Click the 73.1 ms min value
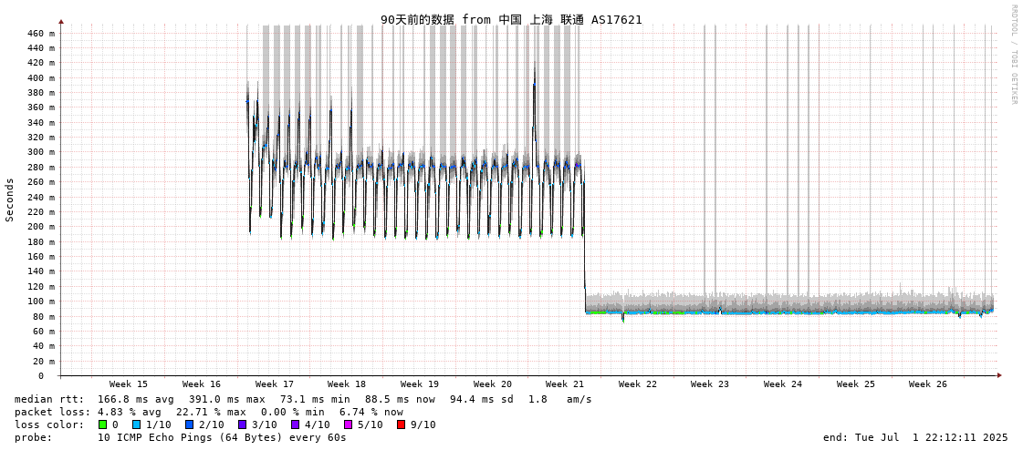Screen dimensions: 1023x450 pos(315,399)
